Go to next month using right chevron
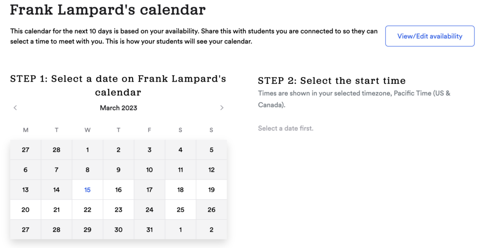This screenshot has height=248, width=481. pyautogui.click(x=222, y=108)
